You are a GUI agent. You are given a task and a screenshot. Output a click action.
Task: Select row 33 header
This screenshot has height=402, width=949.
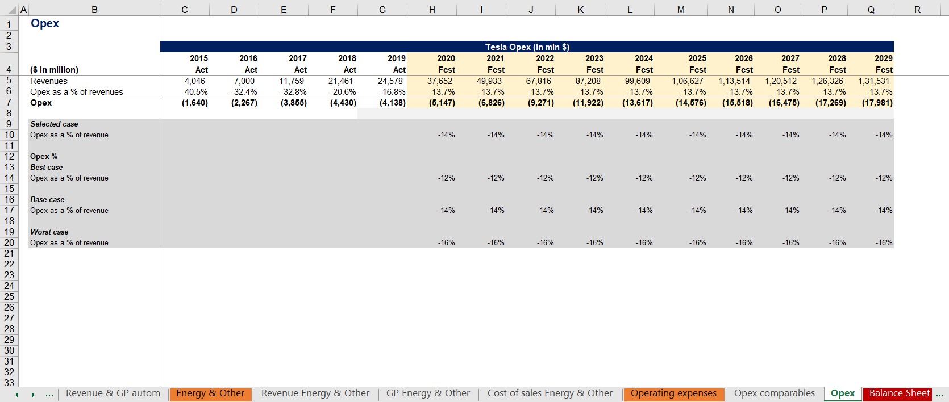(x=9, y=383)
